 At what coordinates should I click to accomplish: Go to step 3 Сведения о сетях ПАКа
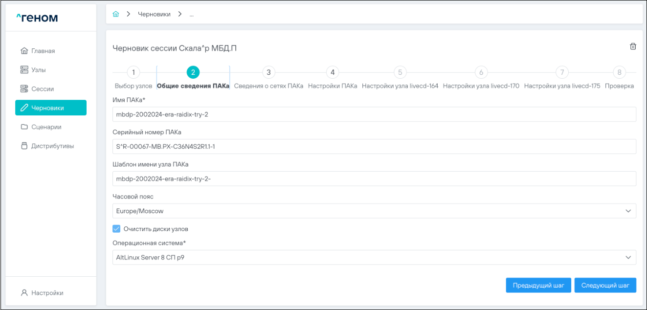[268, 72]
